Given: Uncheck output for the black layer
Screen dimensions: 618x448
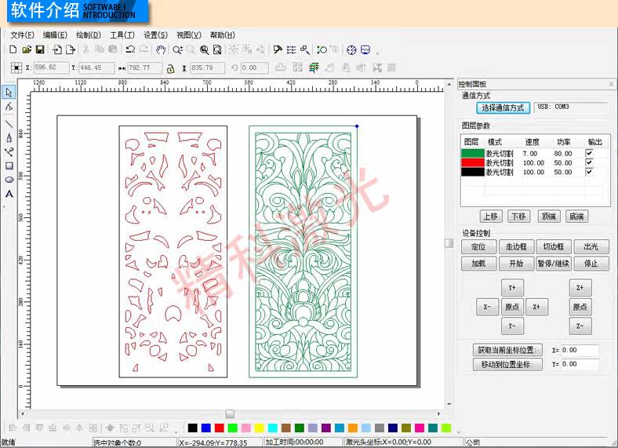Looking at the screenshot, I should (589, 172).
